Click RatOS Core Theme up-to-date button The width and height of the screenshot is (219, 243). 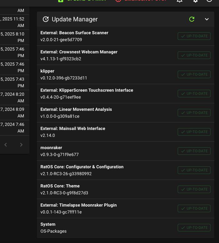pyautogui.click(x=194, y=189)
